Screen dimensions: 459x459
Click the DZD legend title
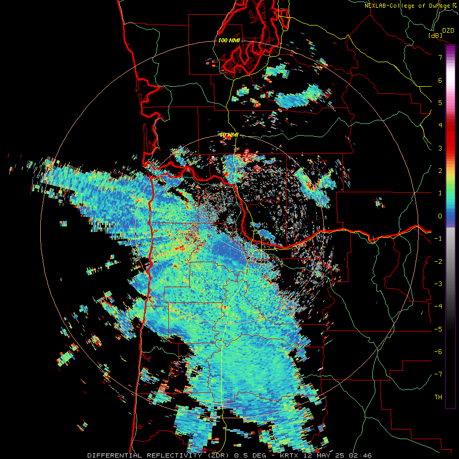448,31
